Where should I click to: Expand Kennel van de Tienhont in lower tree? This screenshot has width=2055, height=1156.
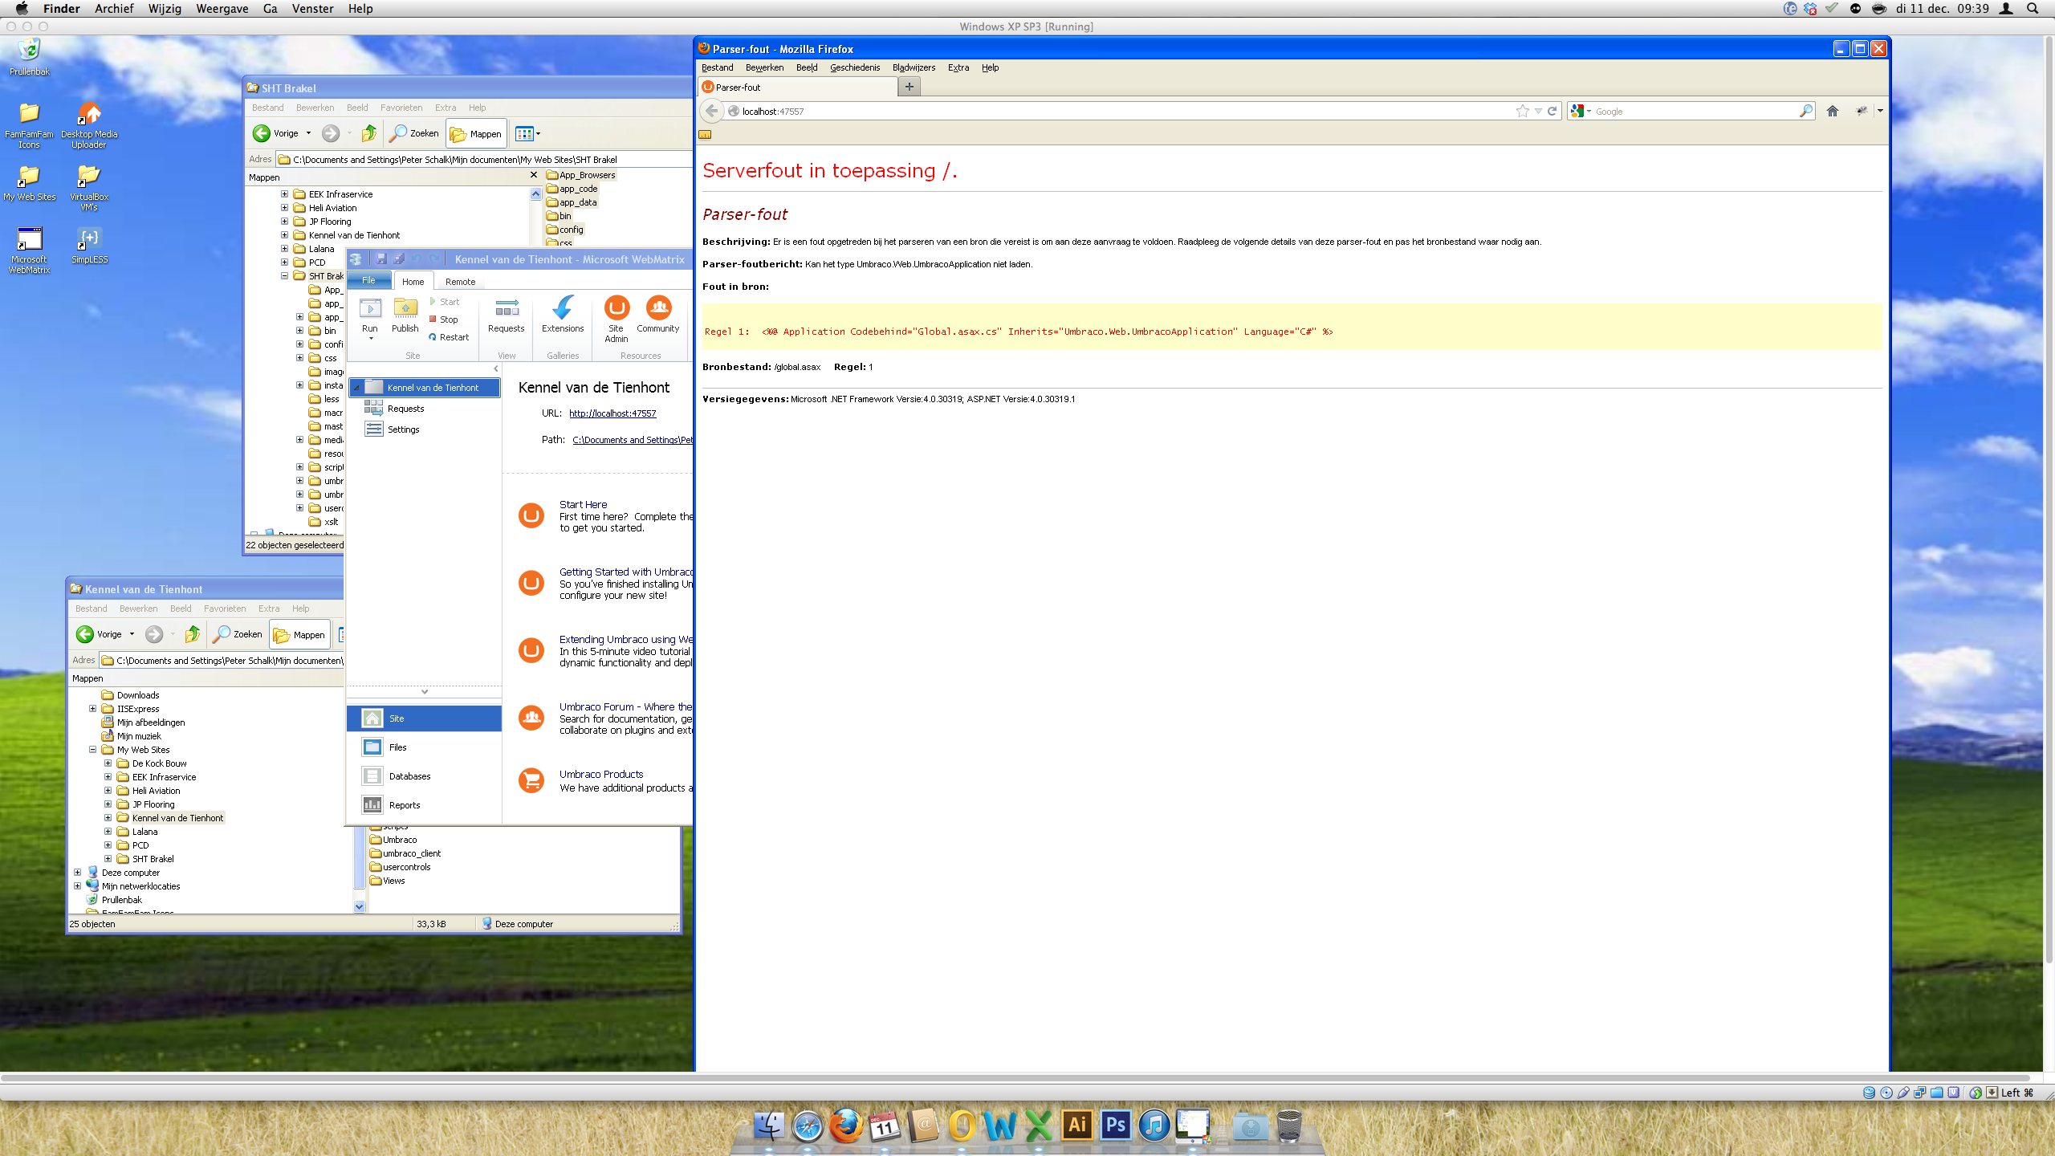108,817
